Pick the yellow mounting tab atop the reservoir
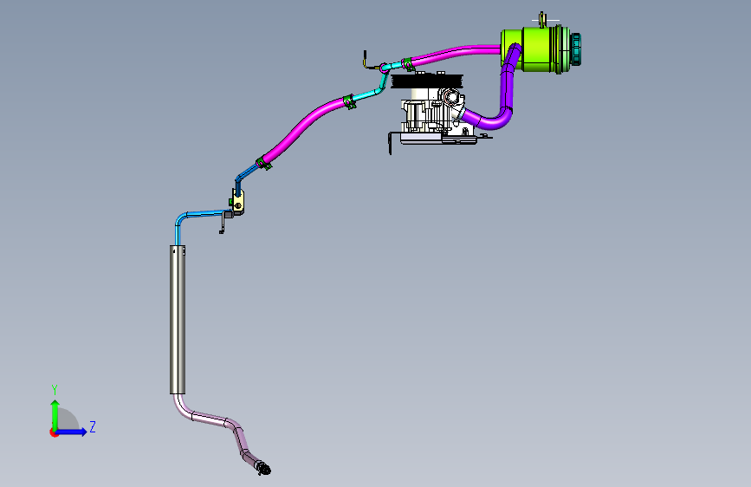Viewport: 751px width, 487px height. [x=542, y=20]
